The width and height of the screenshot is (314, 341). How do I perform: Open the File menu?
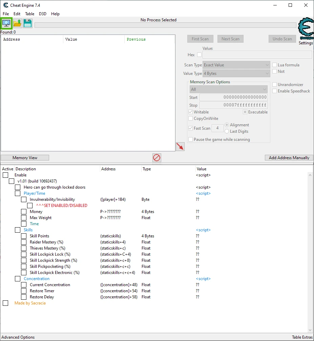[6, 14]
